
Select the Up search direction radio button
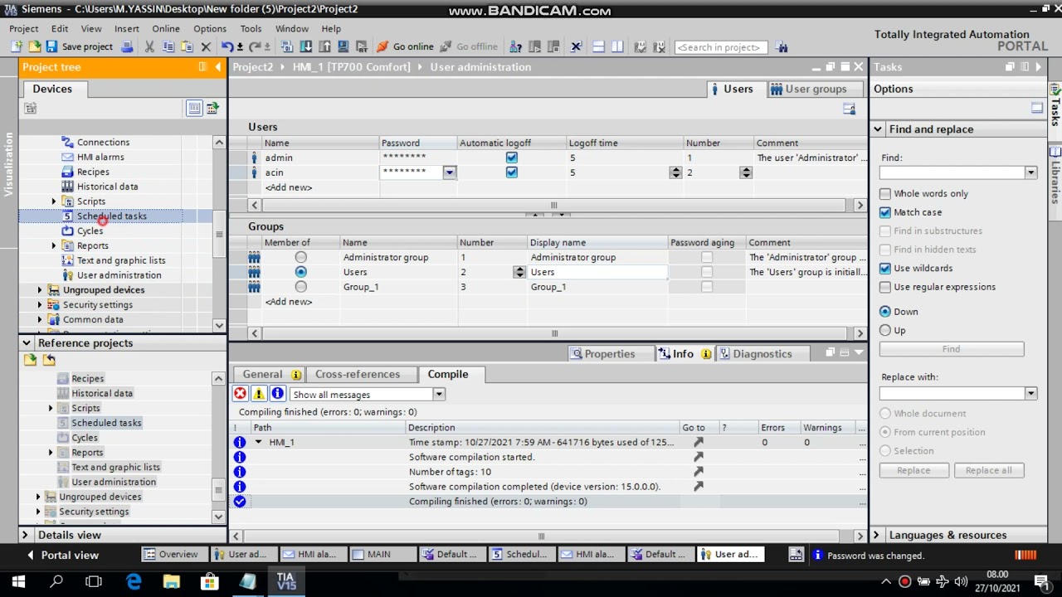tap(885, 330)
